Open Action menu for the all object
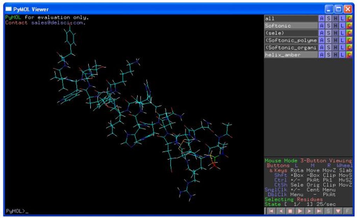 (322, 18)
